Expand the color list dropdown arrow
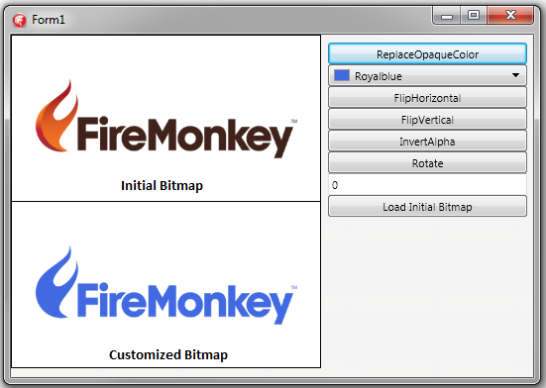The width and height of the screenshot is (546, 388). click(x=515, y=75)
